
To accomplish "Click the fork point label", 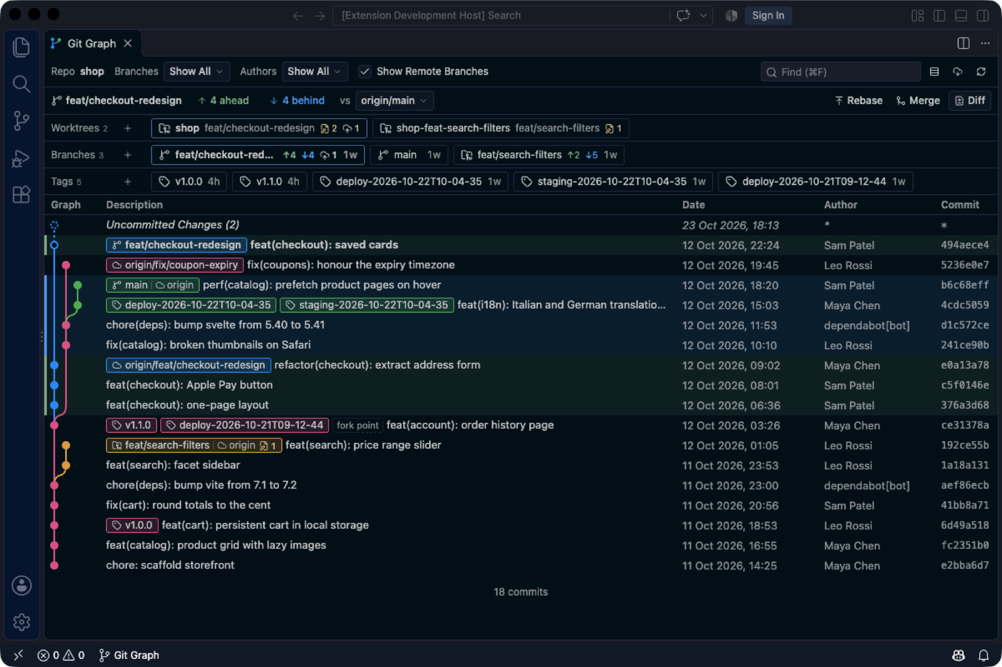I will click(357, 425).
